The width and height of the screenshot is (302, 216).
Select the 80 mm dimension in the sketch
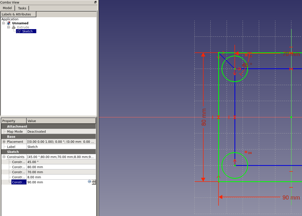point(204,117)
